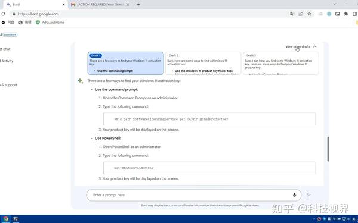
Task: Click the microphone icon in prompt box
Action: coord(294,195)
